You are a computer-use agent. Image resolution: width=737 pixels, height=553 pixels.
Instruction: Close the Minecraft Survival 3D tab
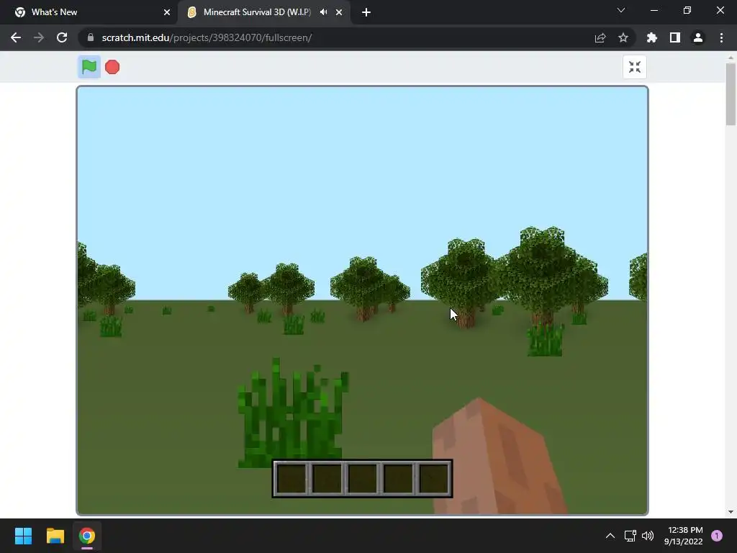pyautogui.click(x=339, y=12)
